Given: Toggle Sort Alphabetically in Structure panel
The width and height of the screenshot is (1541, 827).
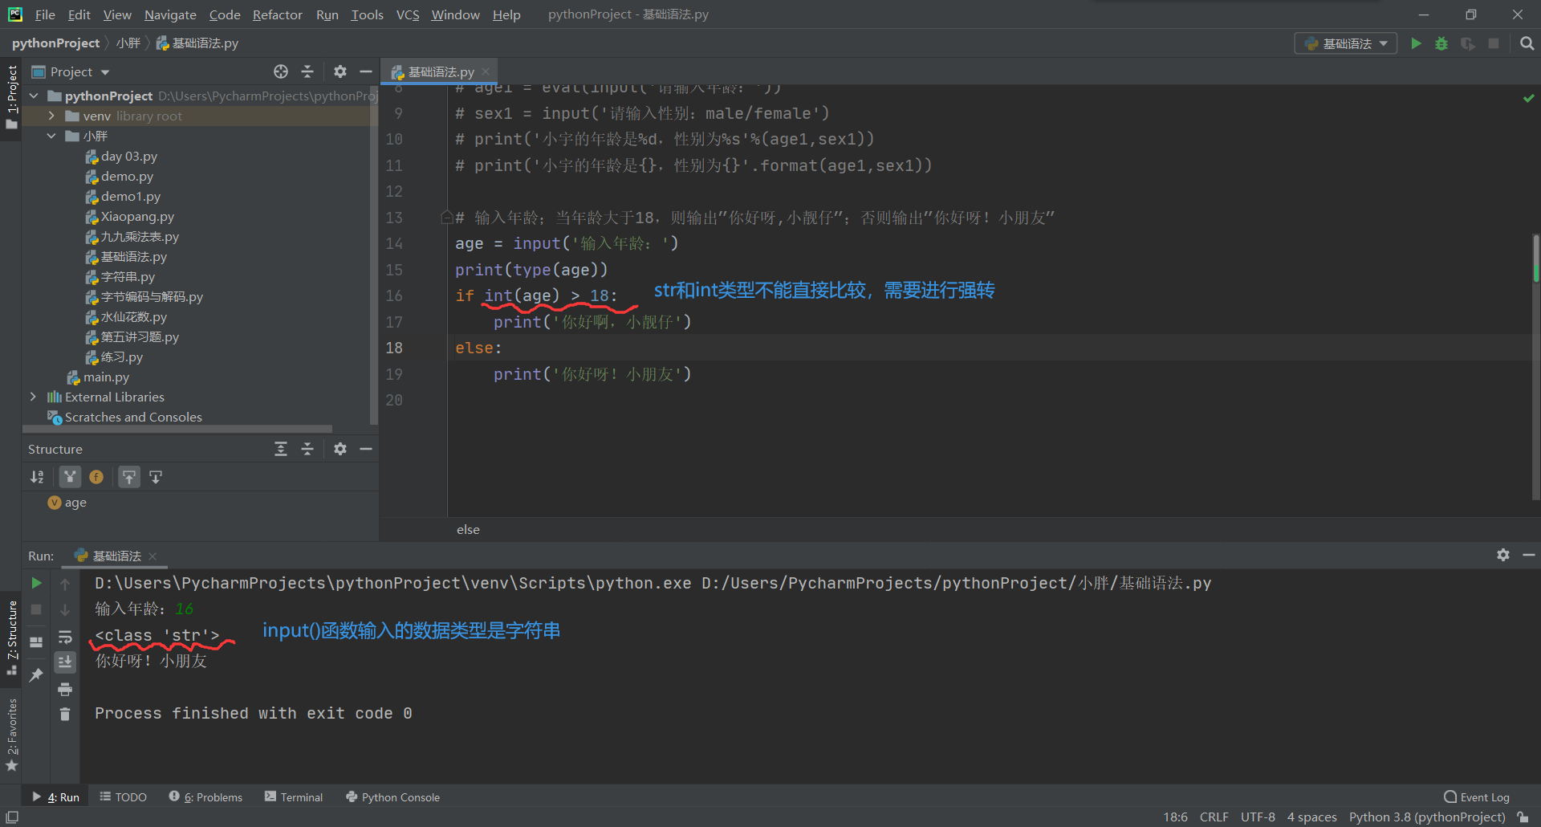Looking at the screenshot, I should [37, 477].
